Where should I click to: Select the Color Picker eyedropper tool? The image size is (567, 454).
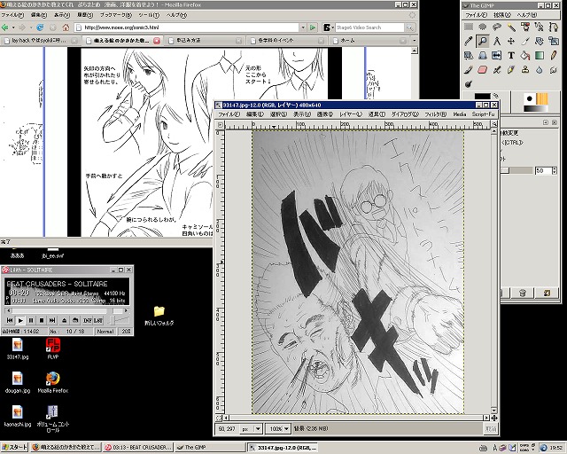click(469, 41)
